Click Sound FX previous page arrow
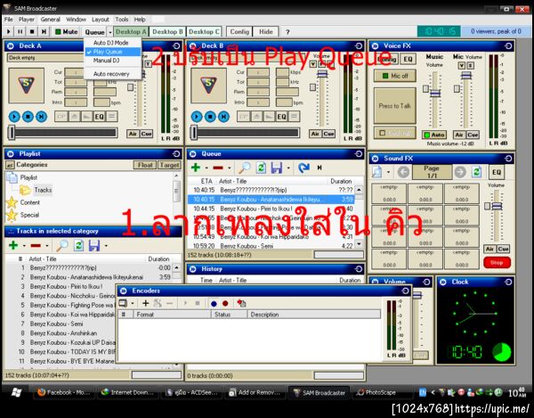Screen dimensions: 534x418 click(x=403, y=172)
